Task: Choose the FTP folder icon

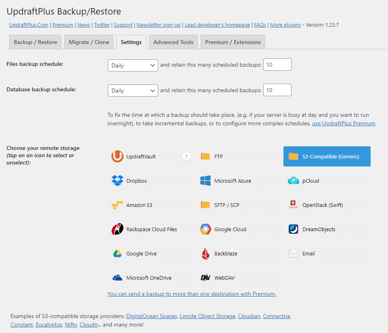Action: coord(205,156)
